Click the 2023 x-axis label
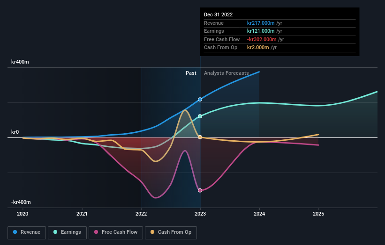This screenshot has width=385, height=245. [200, 214]
